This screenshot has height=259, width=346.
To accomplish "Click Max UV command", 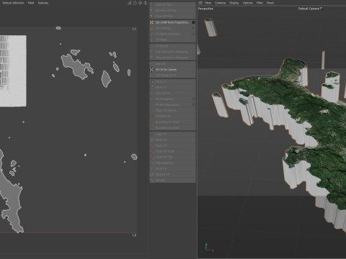I will 172,64.
